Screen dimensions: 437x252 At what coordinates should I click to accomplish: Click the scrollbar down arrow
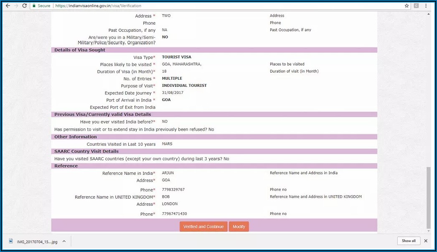pos(428,231)
